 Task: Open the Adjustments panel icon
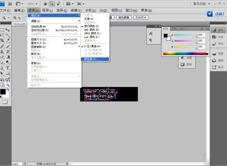tap(187, 58)
